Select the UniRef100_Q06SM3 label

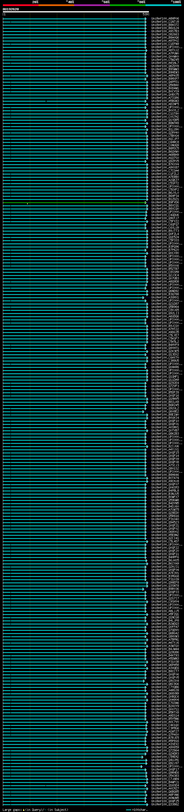(x=165, y=487)
